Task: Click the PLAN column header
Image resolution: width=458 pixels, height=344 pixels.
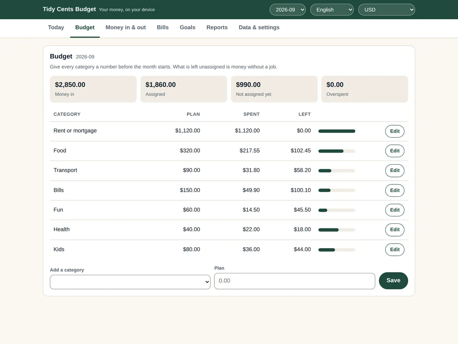Action: click(x=193, y=114)
